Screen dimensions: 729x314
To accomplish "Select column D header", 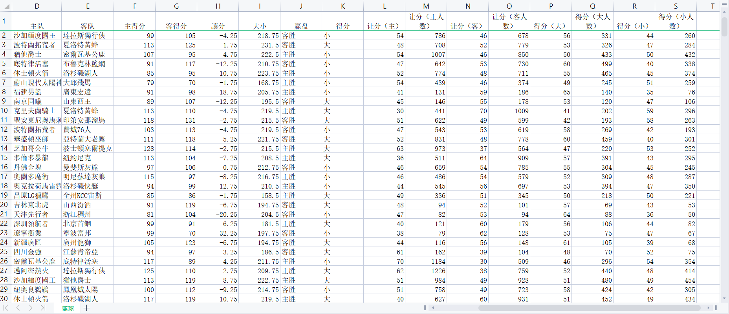I will pyautogui.click(x=37, y=6).
